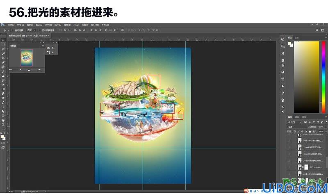This screenshot has height=194, width=328.
Task: Switch to the 色板 tab
Action: click(296, 37)
